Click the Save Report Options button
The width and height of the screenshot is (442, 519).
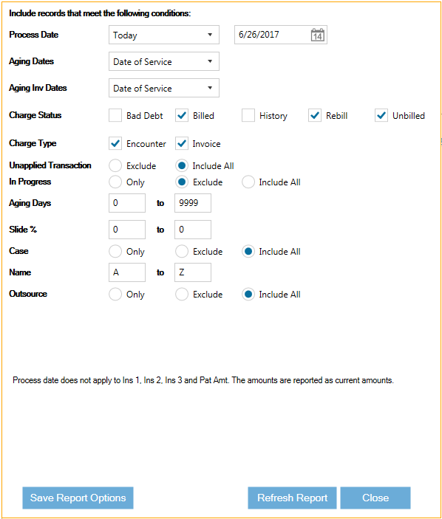click(78, 498)
